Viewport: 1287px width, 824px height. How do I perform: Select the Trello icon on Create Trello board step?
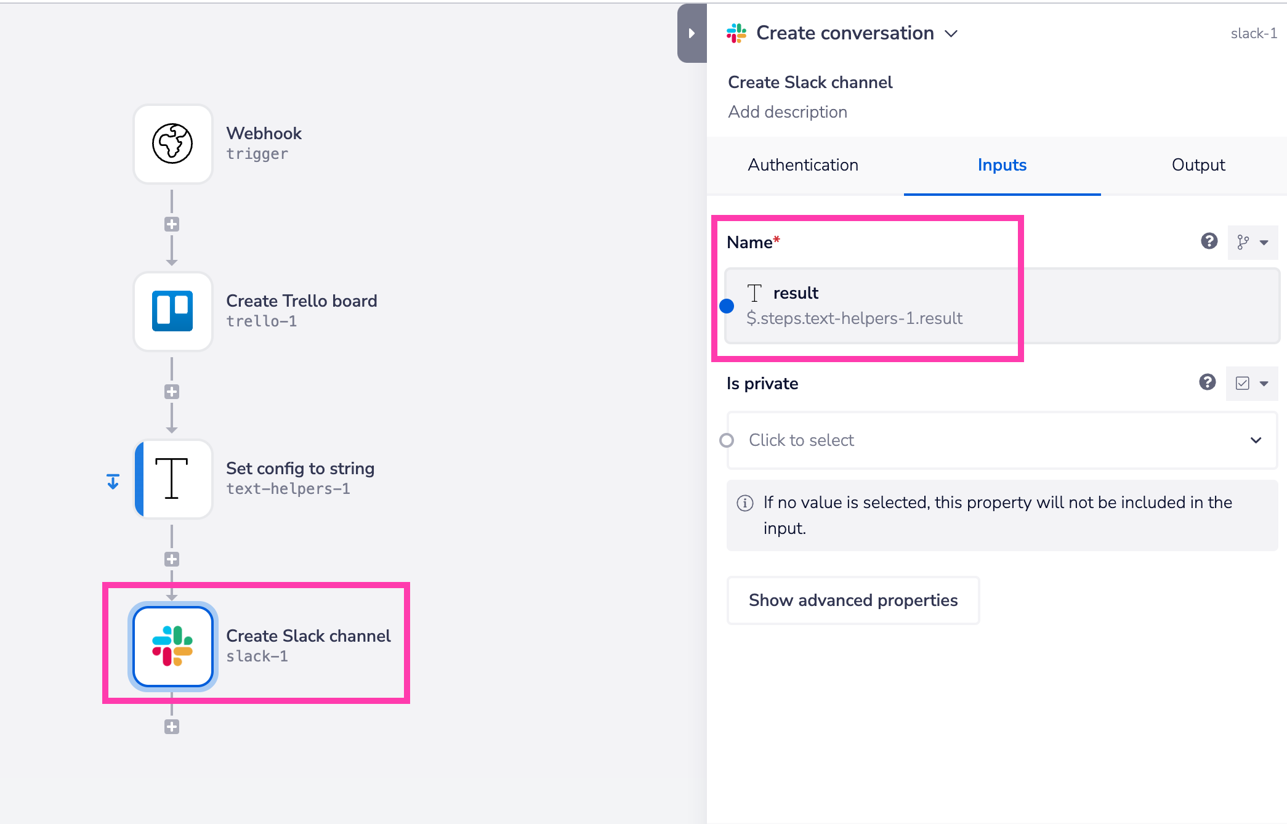(172, 311)
